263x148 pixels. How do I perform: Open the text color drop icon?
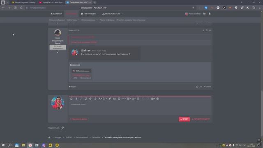(x=95, y=99)
